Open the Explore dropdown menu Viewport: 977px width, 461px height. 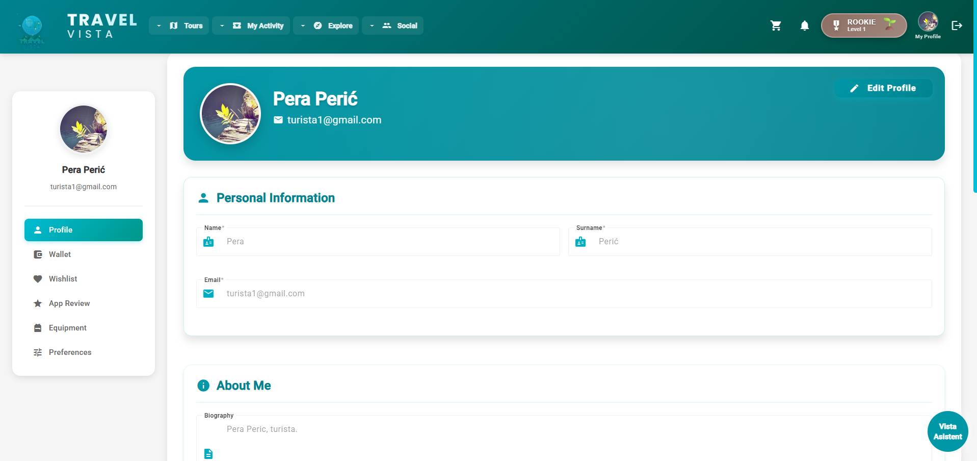click(326, 25)
